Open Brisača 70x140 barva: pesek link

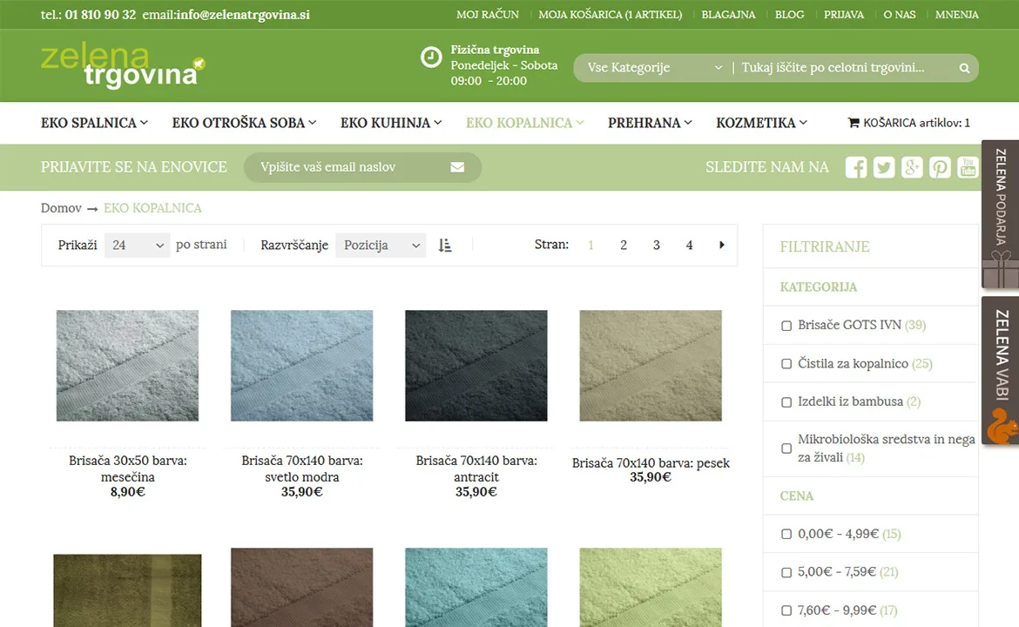coord(651,463)
